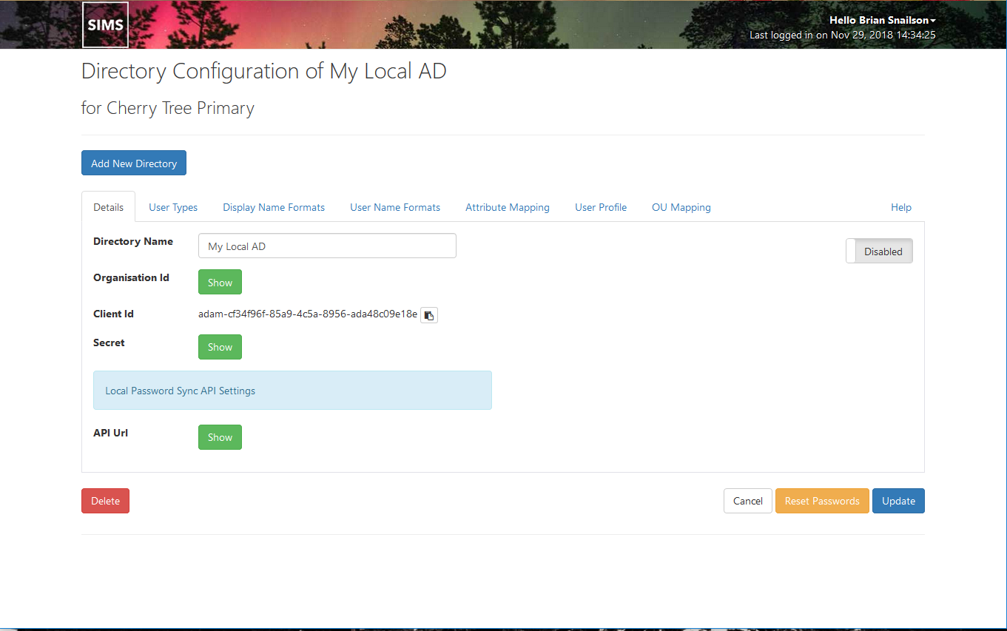Toggle the Disabled directory switch
1007x631 pixels.
879,251
